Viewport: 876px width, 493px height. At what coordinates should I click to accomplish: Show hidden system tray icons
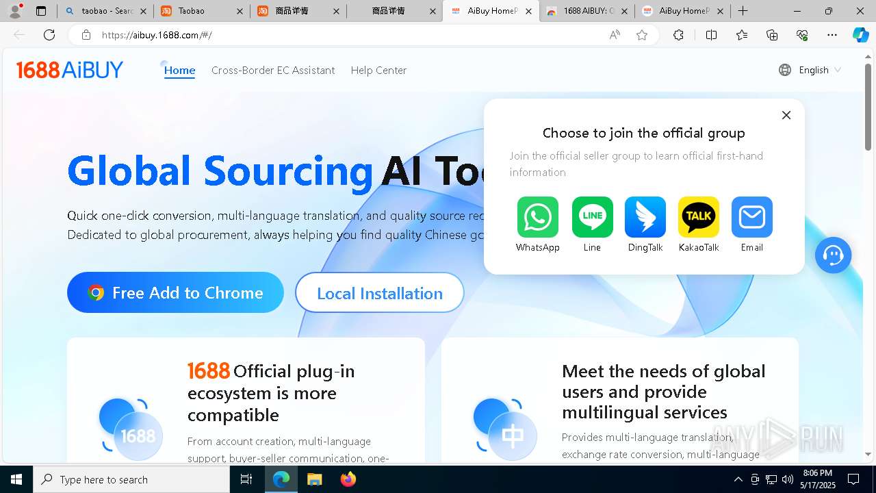[738, 479]
